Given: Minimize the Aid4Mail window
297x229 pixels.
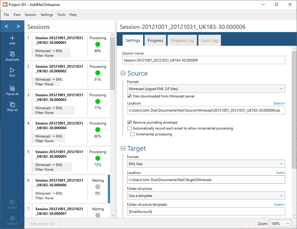Looking at the screenshot, I should pyautogui.click(x=263, y=4).
